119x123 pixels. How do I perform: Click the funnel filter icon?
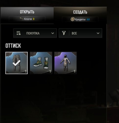pyautogui.click(x=64, y=33)
